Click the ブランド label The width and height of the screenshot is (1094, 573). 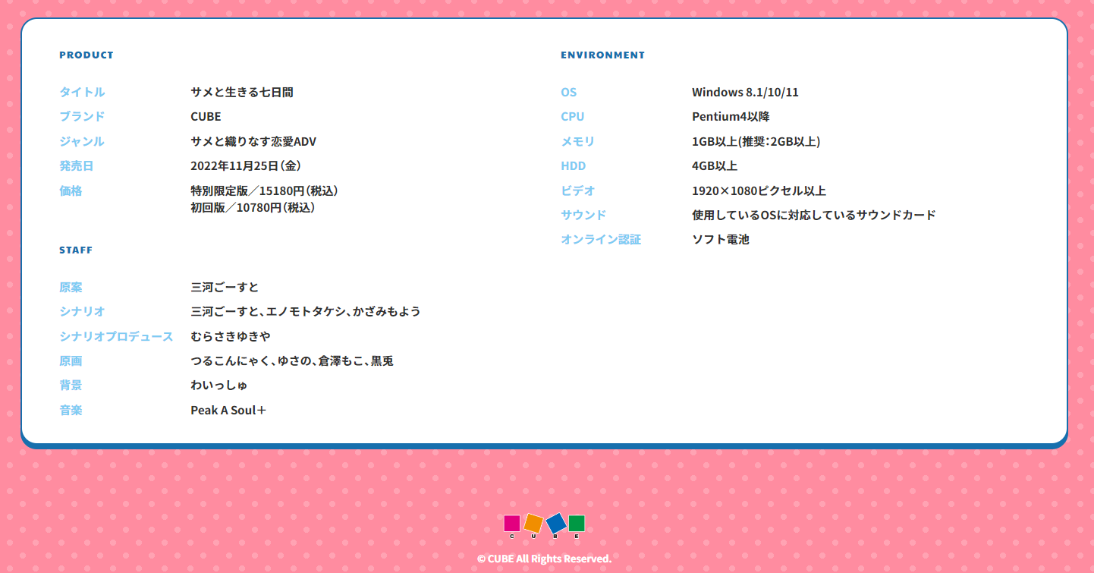pyautogui.click(x=82, y=116)
